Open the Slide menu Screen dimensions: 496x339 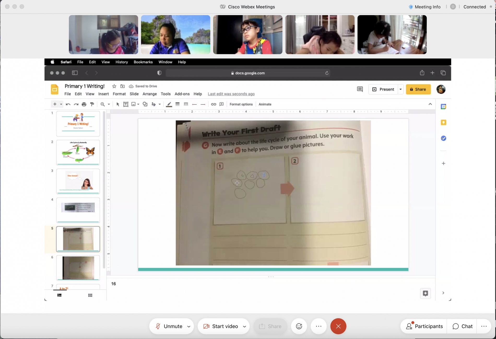[x=134, y=94]
